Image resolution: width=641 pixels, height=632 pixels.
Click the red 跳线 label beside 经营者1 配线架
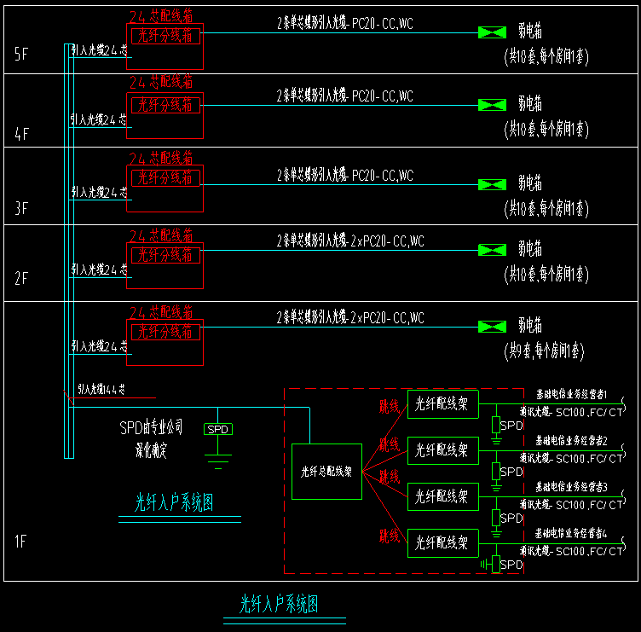390,407
